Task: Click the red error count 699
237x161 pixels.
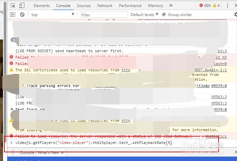Action: coord(205,6)
